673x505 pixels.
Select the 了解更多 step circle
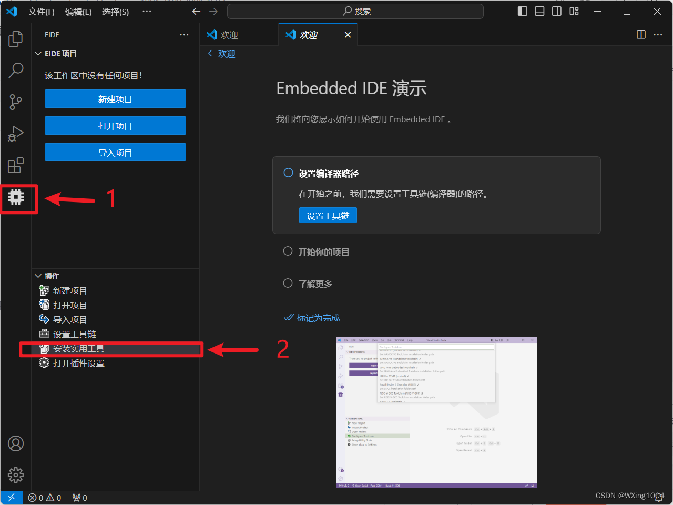pyautogui.click(x=288, y=283)
